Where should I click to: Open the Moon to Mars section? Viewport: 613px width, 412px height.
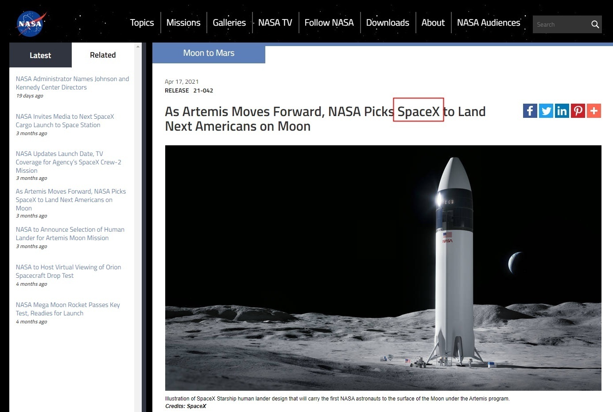209,53
